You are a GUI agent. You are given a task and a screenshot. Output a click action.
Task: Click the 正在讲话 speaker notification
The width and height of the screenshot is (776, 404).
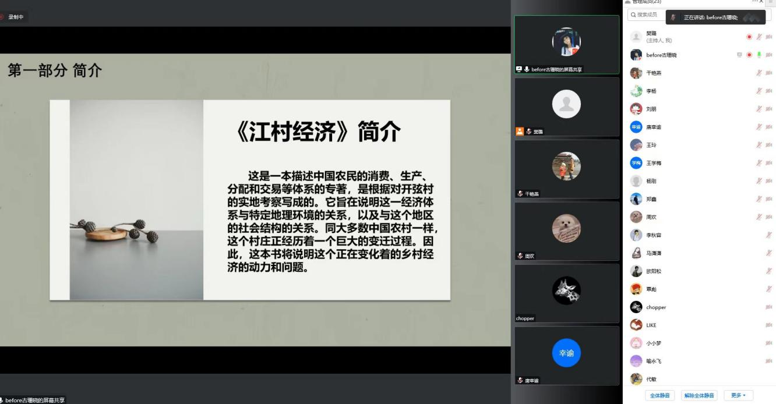pos(715,17)
